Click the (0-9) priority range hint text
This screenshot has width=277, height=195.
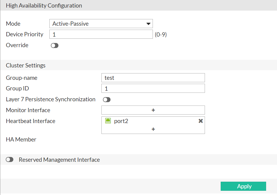click(x=161, y=34)
